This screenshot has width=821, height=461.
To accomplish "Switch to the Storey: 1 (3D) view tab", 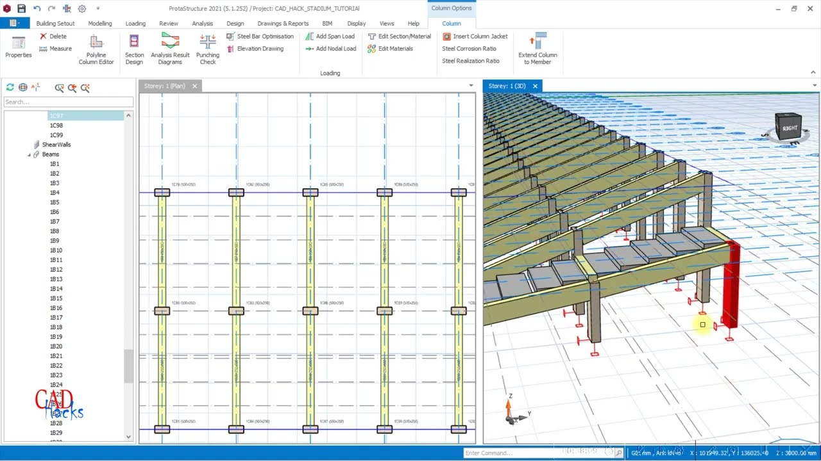I will click(x=507, y=86).
